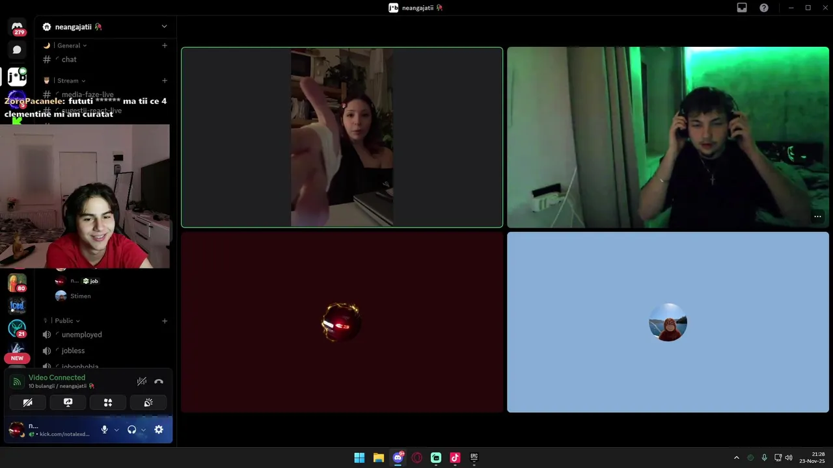This screenshot has height=468, width=833.
Task: Open more options on green video tile
Action: click(x=817, y=216)
